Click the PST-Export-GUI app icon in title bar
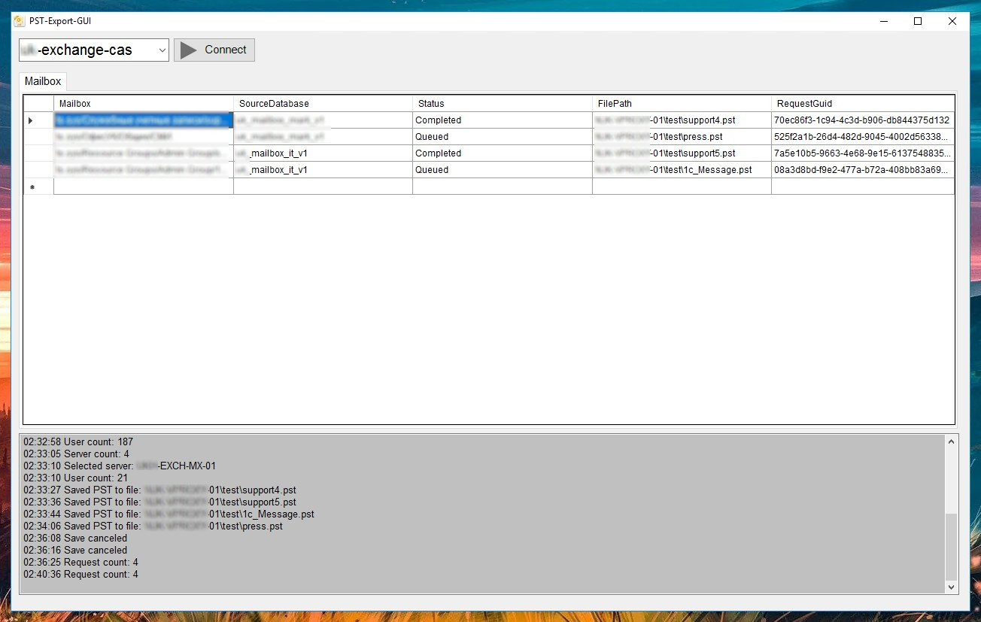This screenshot has height=622, width=981. 19,21
